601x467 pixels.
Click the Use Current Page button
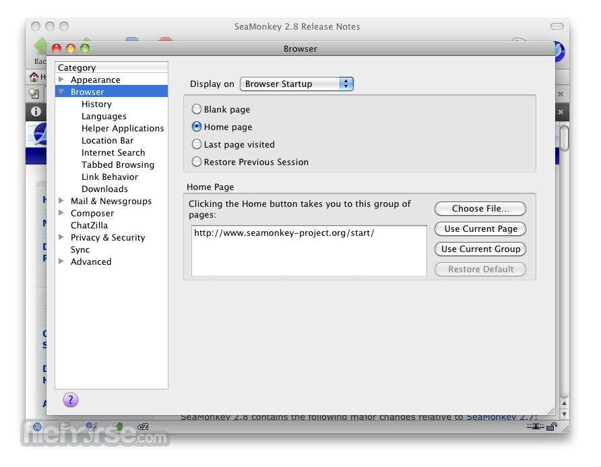(x=480, y=229)
